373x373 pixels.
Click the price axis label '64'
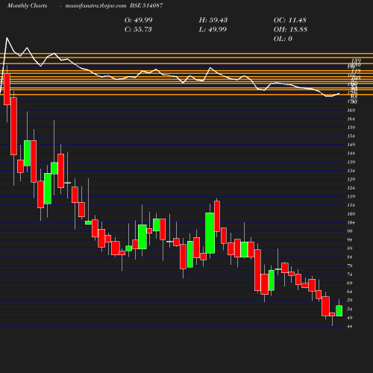pyautogui.click(x=350, y=292)
